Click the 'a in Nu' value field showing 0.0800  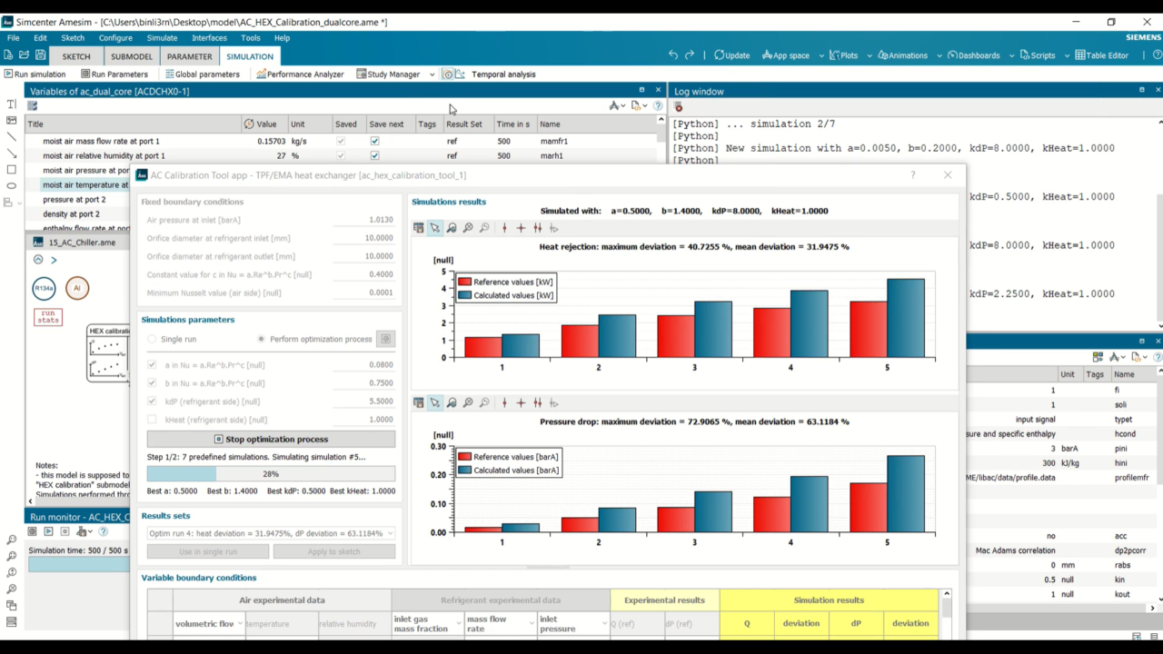363,365
